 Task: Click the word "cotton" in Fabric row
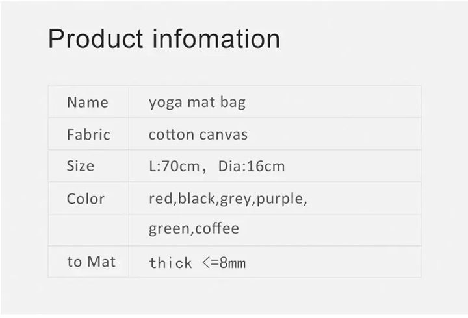[171, 135]
